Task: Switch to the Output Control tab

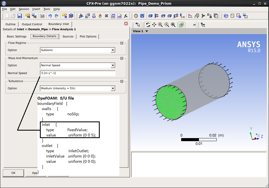Action: coord(32,24)
